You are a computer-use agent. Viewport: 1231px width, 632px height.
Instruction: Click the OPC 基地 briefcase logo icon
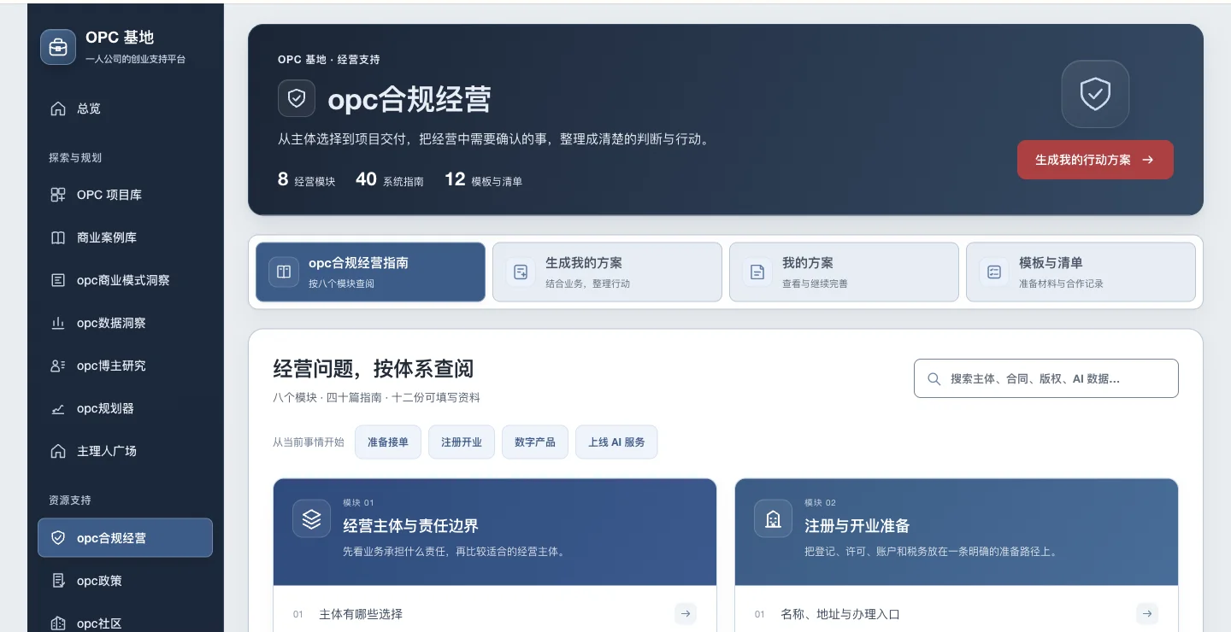click(x=58, y=47)
